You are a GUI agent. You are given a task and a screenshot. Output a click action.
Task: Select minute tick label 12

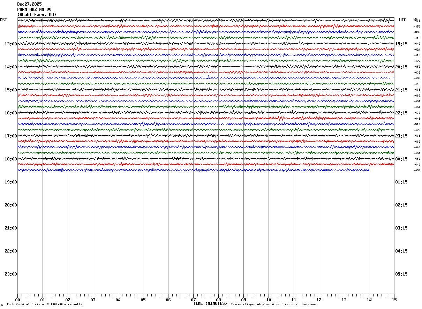point(319,300)
